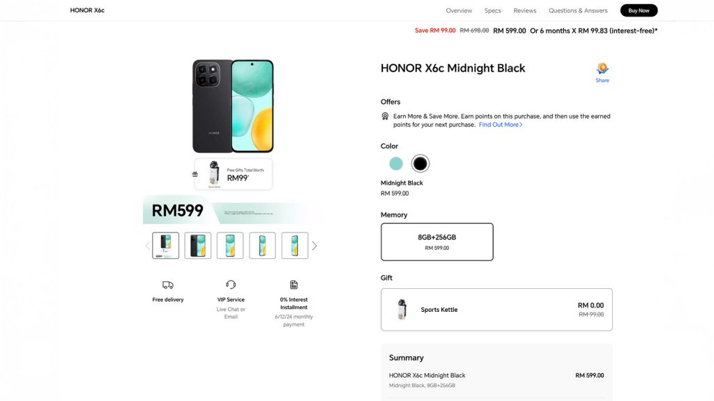This screenshot has height=401, width=714.
Task: Click the 0% Interest Installment icon
Action: (294, 285)
